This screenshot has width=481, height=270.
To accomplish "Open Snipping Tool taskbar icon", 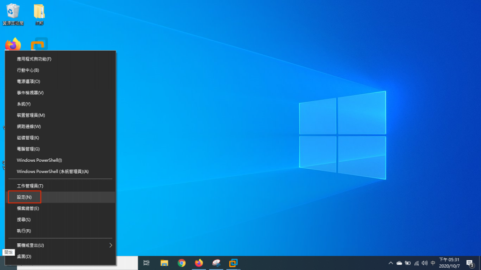I will (x=216, y=263).
